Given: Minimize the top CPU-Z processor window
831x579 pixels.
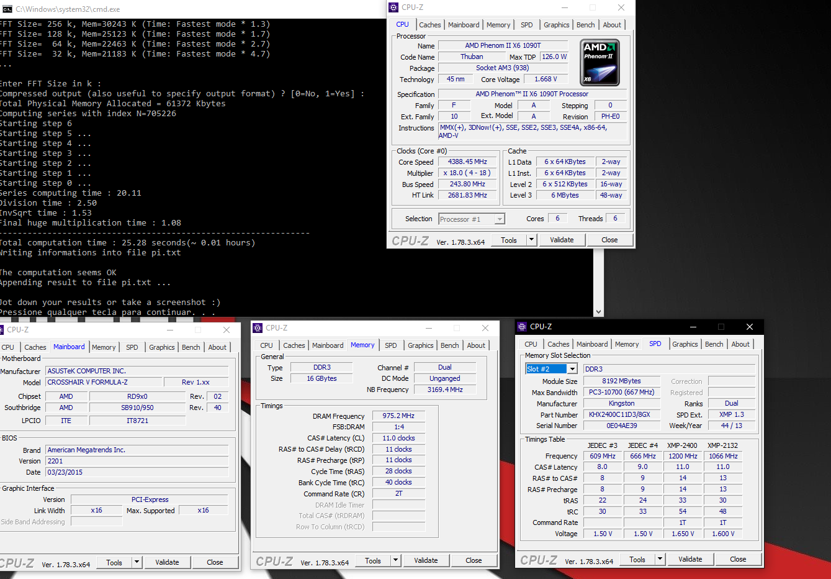Looking at the screenshot, I should (565, 7).
